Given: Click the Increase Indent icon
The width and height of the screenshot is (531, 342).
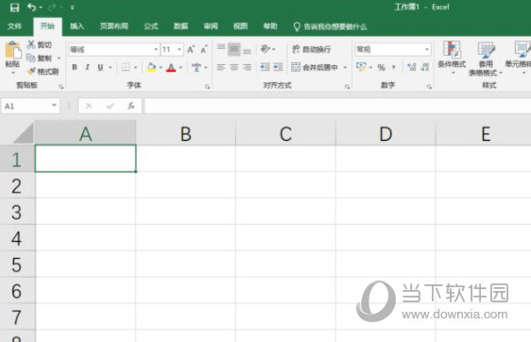Looking at the screenshot, I should 278,67.
